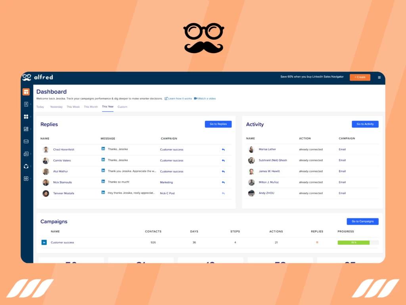The height and width of the screenshot is (305, 406).
Task: Click Go to Campaigns button
Action: click(x=362, y=222)
